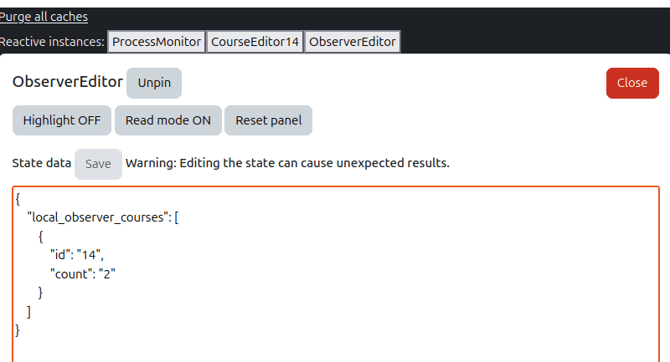This screenshot has height=362, width=670.
Task: Click the Save state data button
Action: (x=98, y=164)
